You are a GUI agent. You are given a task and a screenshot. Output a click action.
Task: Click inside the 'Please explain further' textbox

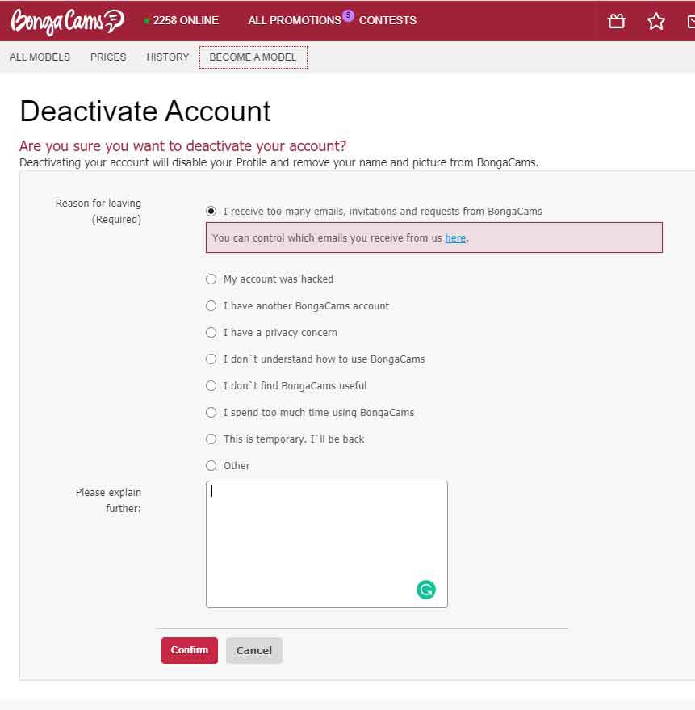pyautogui.click(x=326, y=544)
